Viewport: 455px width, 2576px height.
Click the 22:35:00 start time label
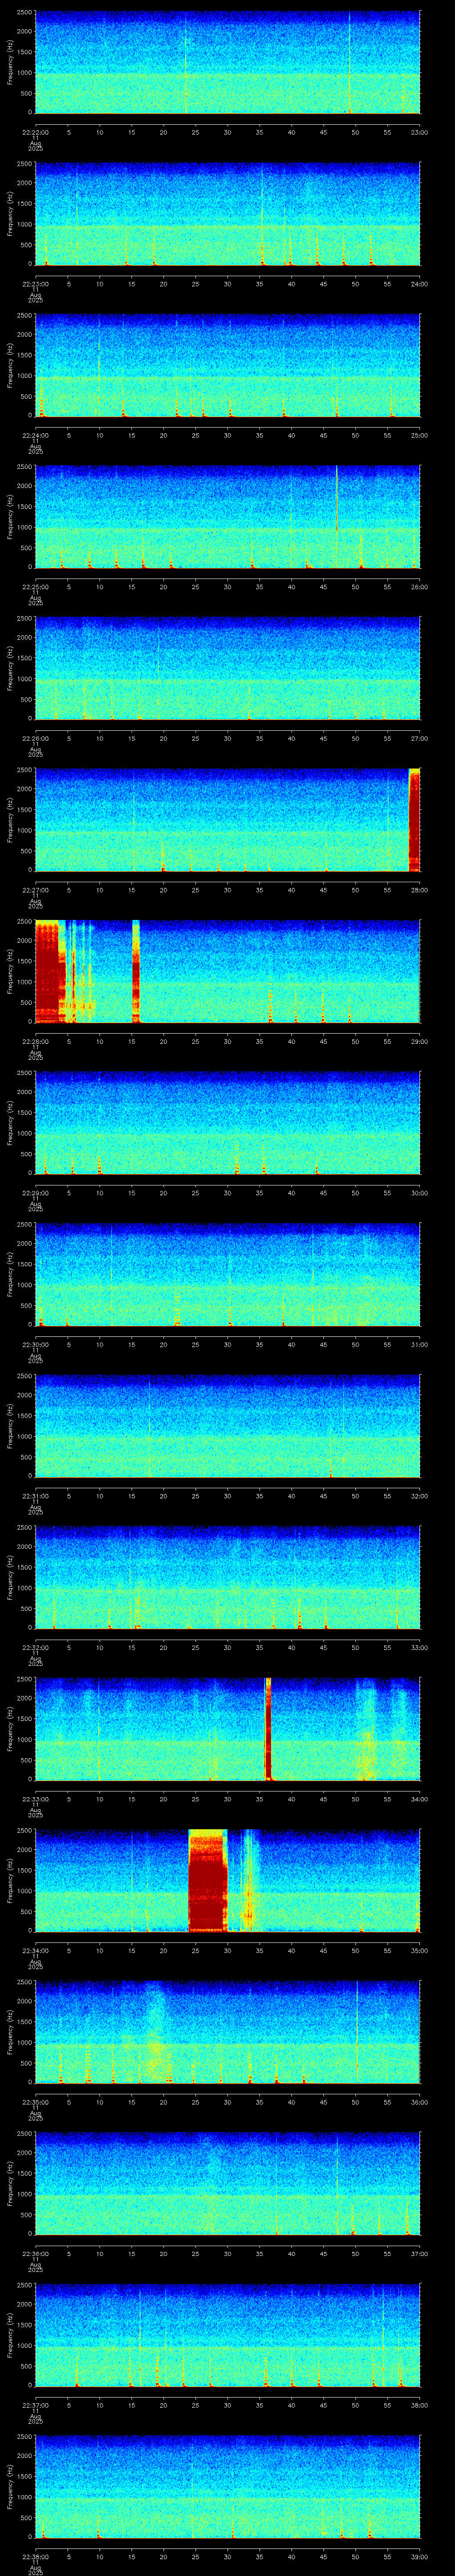tap(35, 2102)
